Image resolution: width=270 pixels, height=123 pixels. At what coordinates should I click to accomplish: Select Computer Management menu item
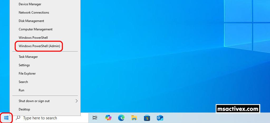click(x=36, y=29)
